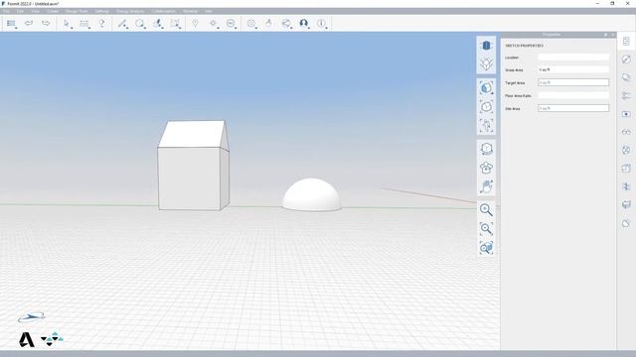Viewport: 636px width, 357px height.
Task: Open the line sketch tool dropdown
Action: click(122, 24)
